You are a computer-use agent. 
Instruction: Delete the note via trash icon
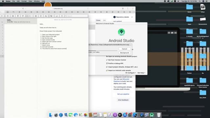pyautogui.click(x=18, y=16)
